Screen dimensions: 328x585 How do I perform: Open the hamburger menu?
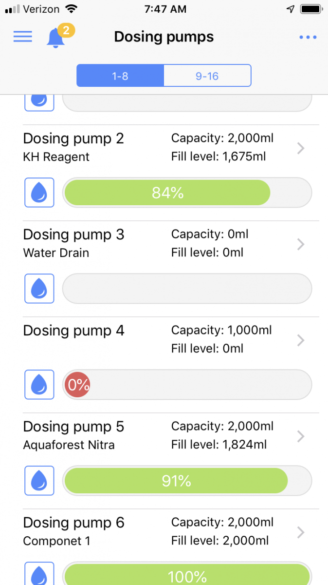22,37
